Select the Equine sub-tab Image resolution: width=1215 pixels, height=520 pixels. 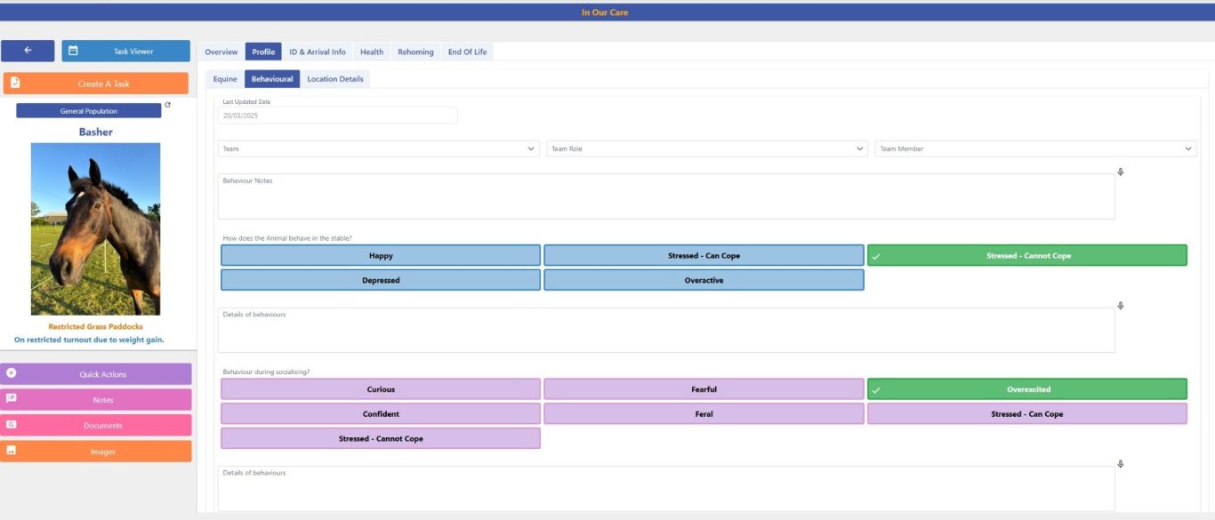coord(225,79)
